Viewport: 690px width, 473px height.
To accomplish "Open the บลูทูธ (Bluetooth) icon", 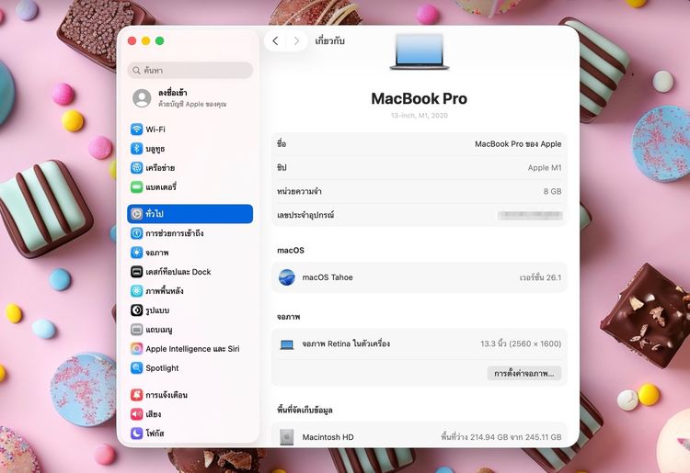I will point(137,149).
